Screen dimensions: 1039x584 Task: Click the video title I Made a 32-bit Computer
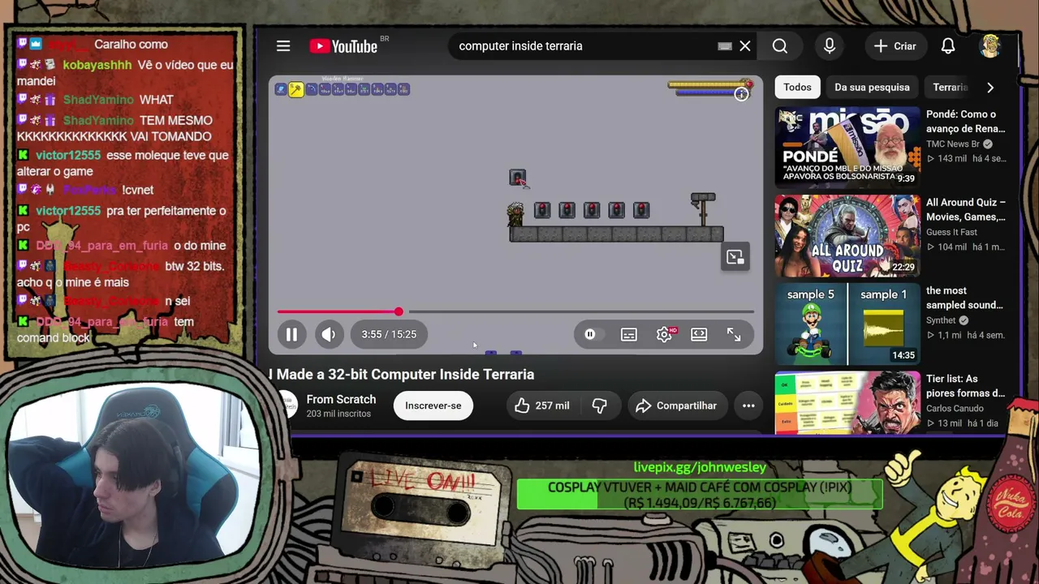(402, 375)
